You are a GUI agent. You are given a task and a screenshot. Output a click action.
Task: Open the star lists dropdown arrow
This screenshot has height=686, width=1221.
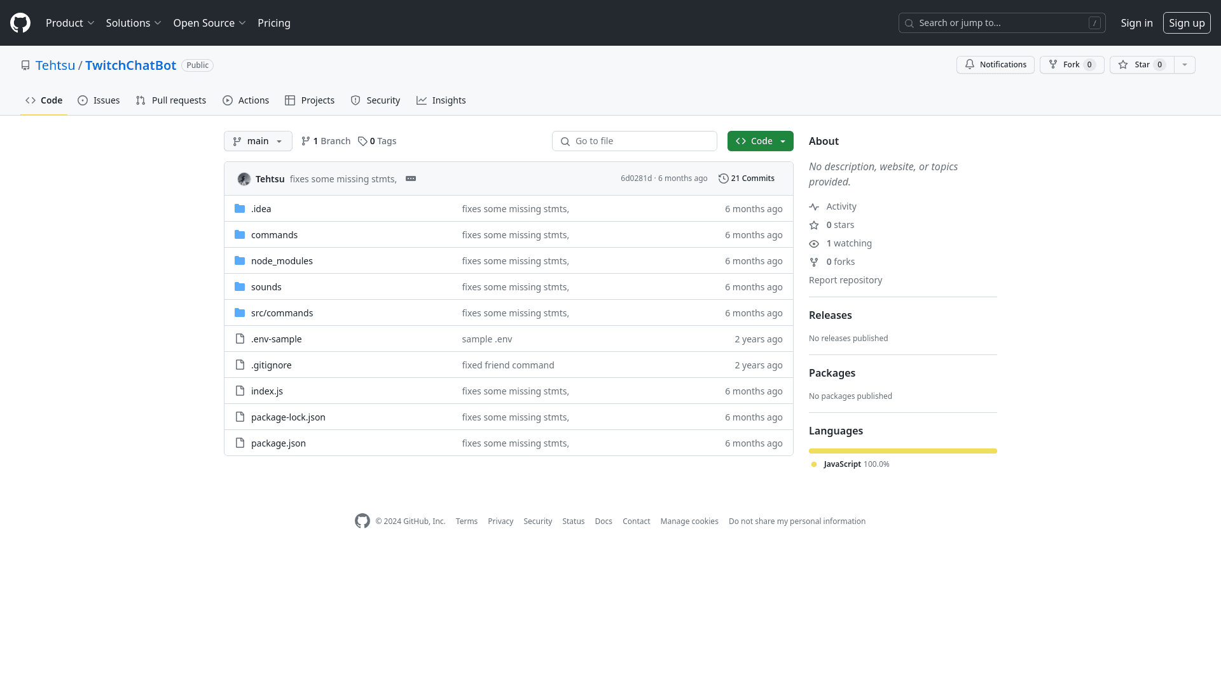1184,65
